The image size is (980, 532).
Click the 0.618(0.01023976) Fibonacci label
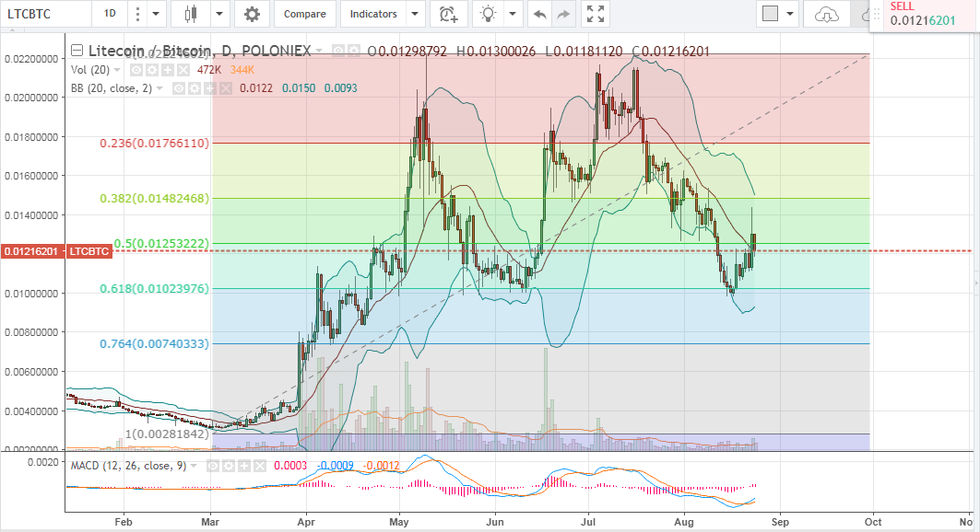click(x=154, y=289)
